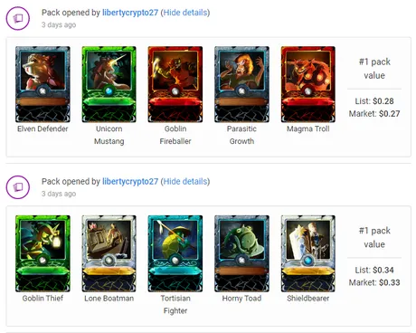The image size is (416, 333).
Task: Click the second pack's Market $0.33 value
Action: [x=374, y=282]
